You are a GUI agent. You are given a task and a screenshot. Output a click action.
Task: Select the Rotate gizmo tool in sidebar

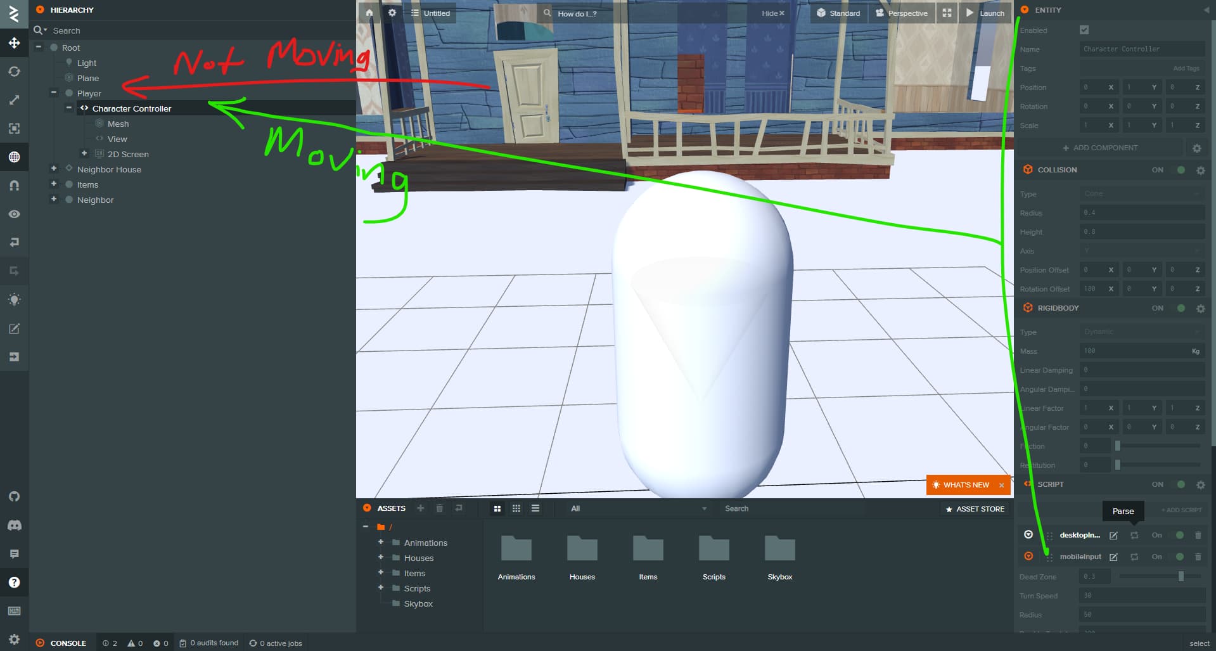point(14,72)
